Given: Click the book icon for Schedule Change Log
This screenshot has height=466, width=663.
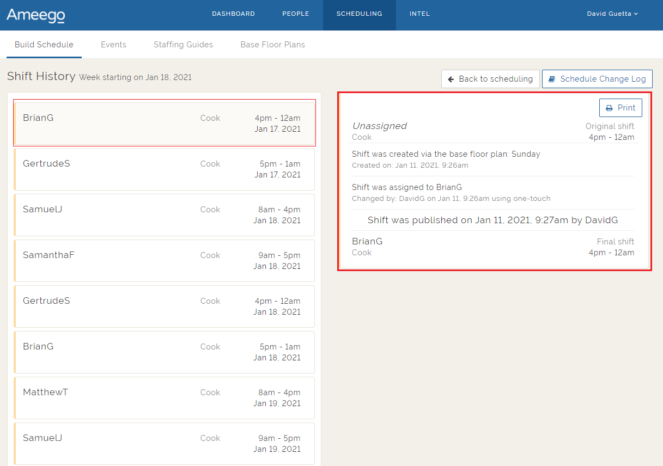Looking at the screenshot, I should (552, 79).
